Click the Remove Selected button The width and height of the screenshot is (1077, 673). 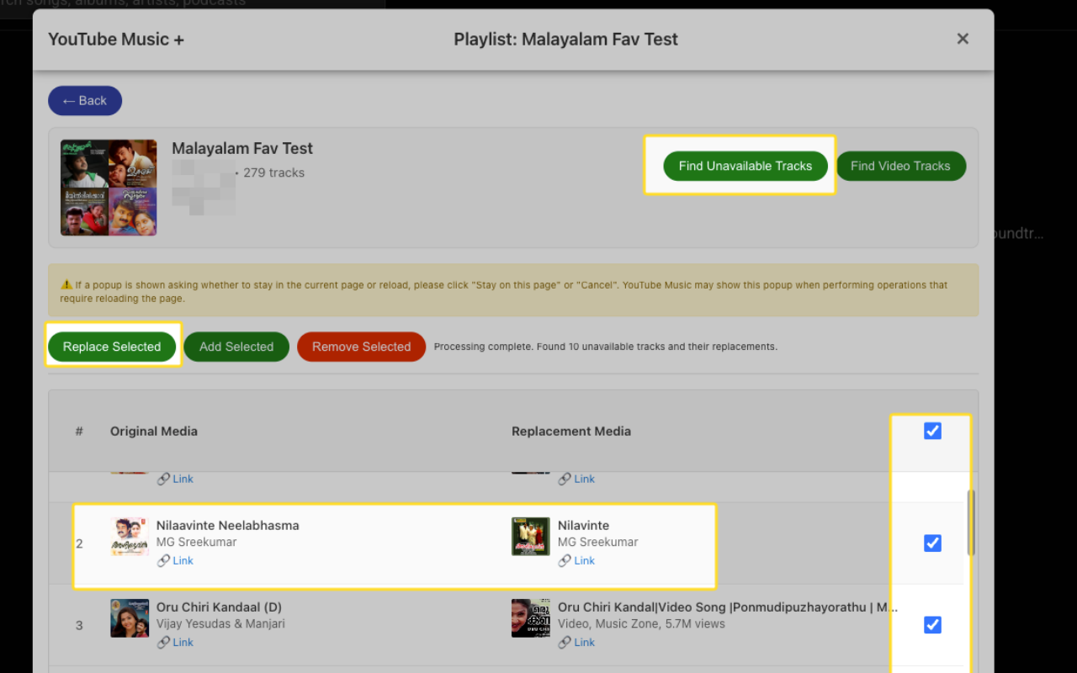pos(361,347)
